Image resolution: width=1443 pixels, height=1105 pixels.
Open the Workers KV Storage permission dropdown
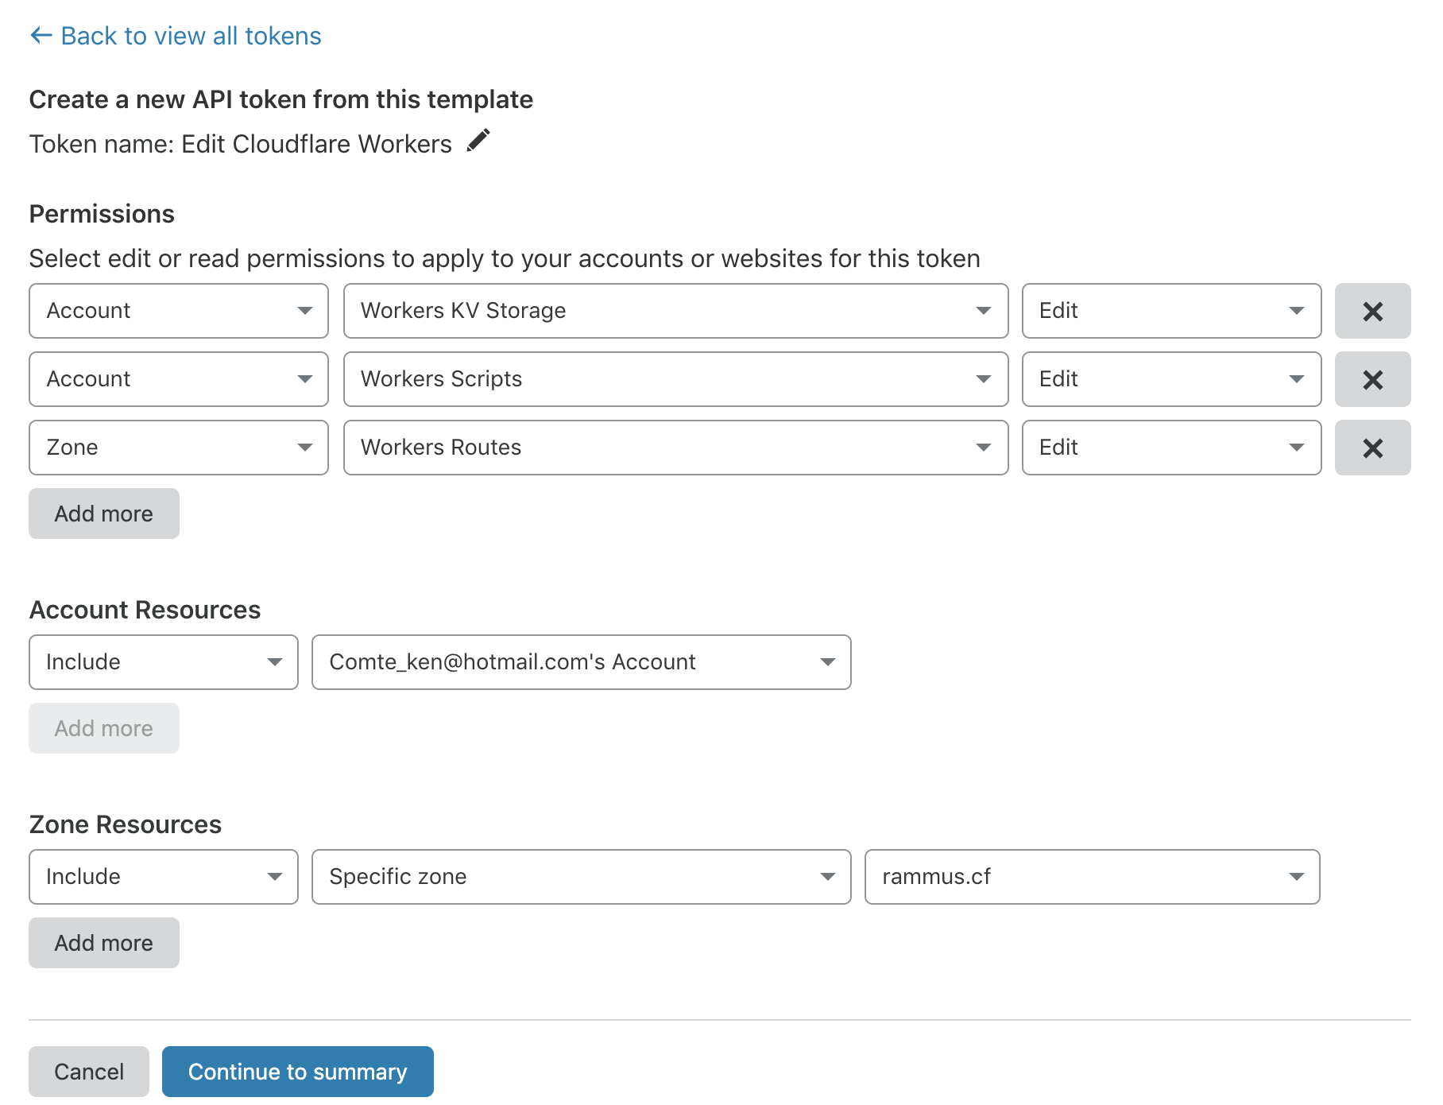[x=675, y=311]
